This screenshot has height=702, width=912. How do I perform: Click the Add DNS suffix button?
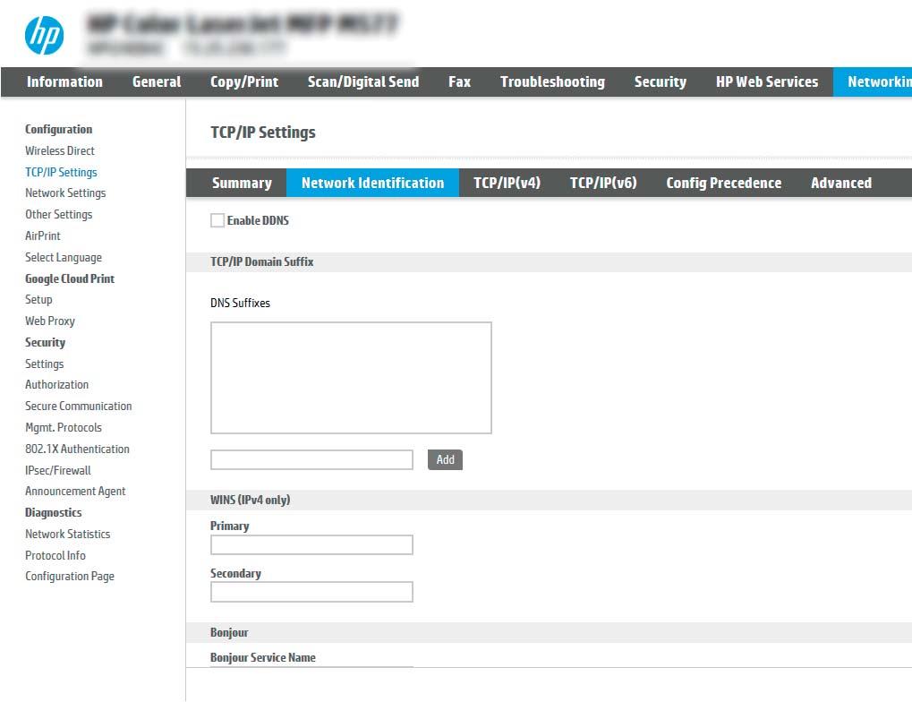[x=445, y=460]
